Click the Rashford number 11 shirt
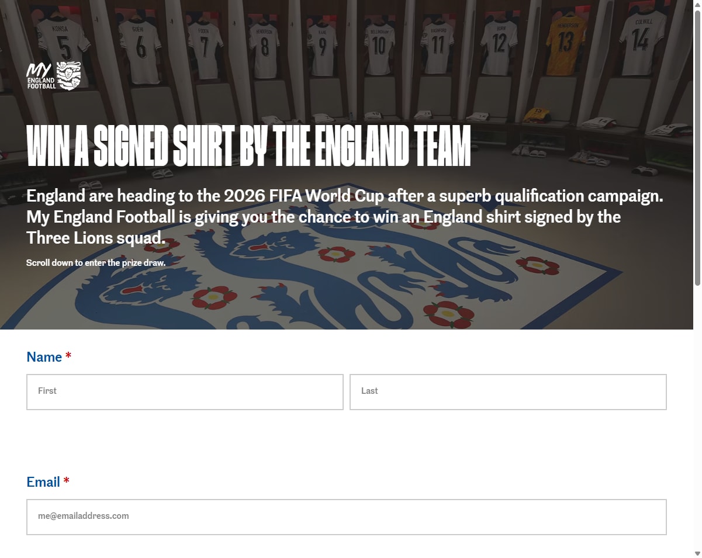The height and width of the screenshot is (558, 702). pyautogui.click(x=437, y=47)
